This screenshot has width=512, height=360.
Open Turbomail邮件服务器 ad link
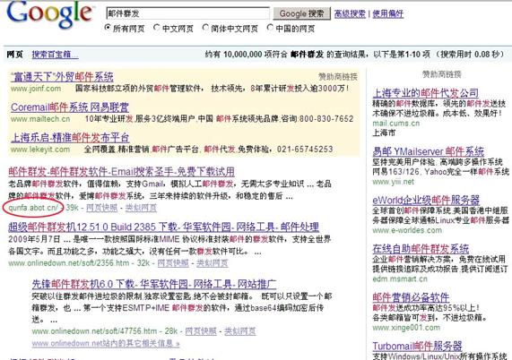click(x=417, y=346)
